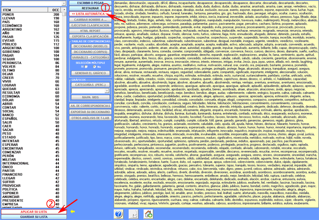Select Sí for Selección Múltiple
Image resolution: width=319 pixels, height=220 pixels.
coord(86,67)
